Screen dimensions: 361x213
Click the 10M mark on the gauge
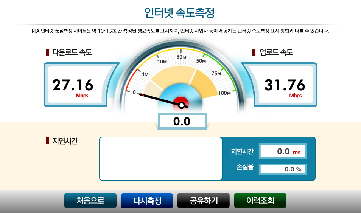pyautogui.click(x=162, y=62)
